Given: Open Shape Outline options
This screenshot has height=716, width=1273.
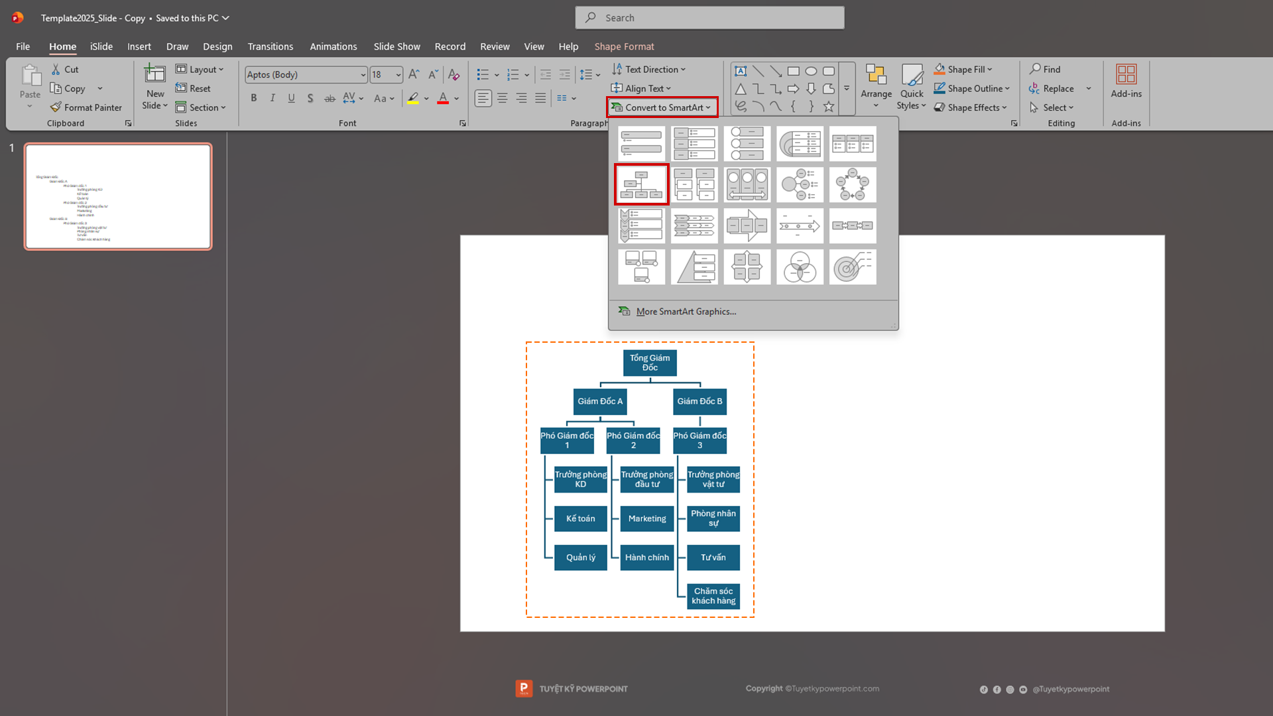Looking at the screenshot, I should (x=972, y=88).
